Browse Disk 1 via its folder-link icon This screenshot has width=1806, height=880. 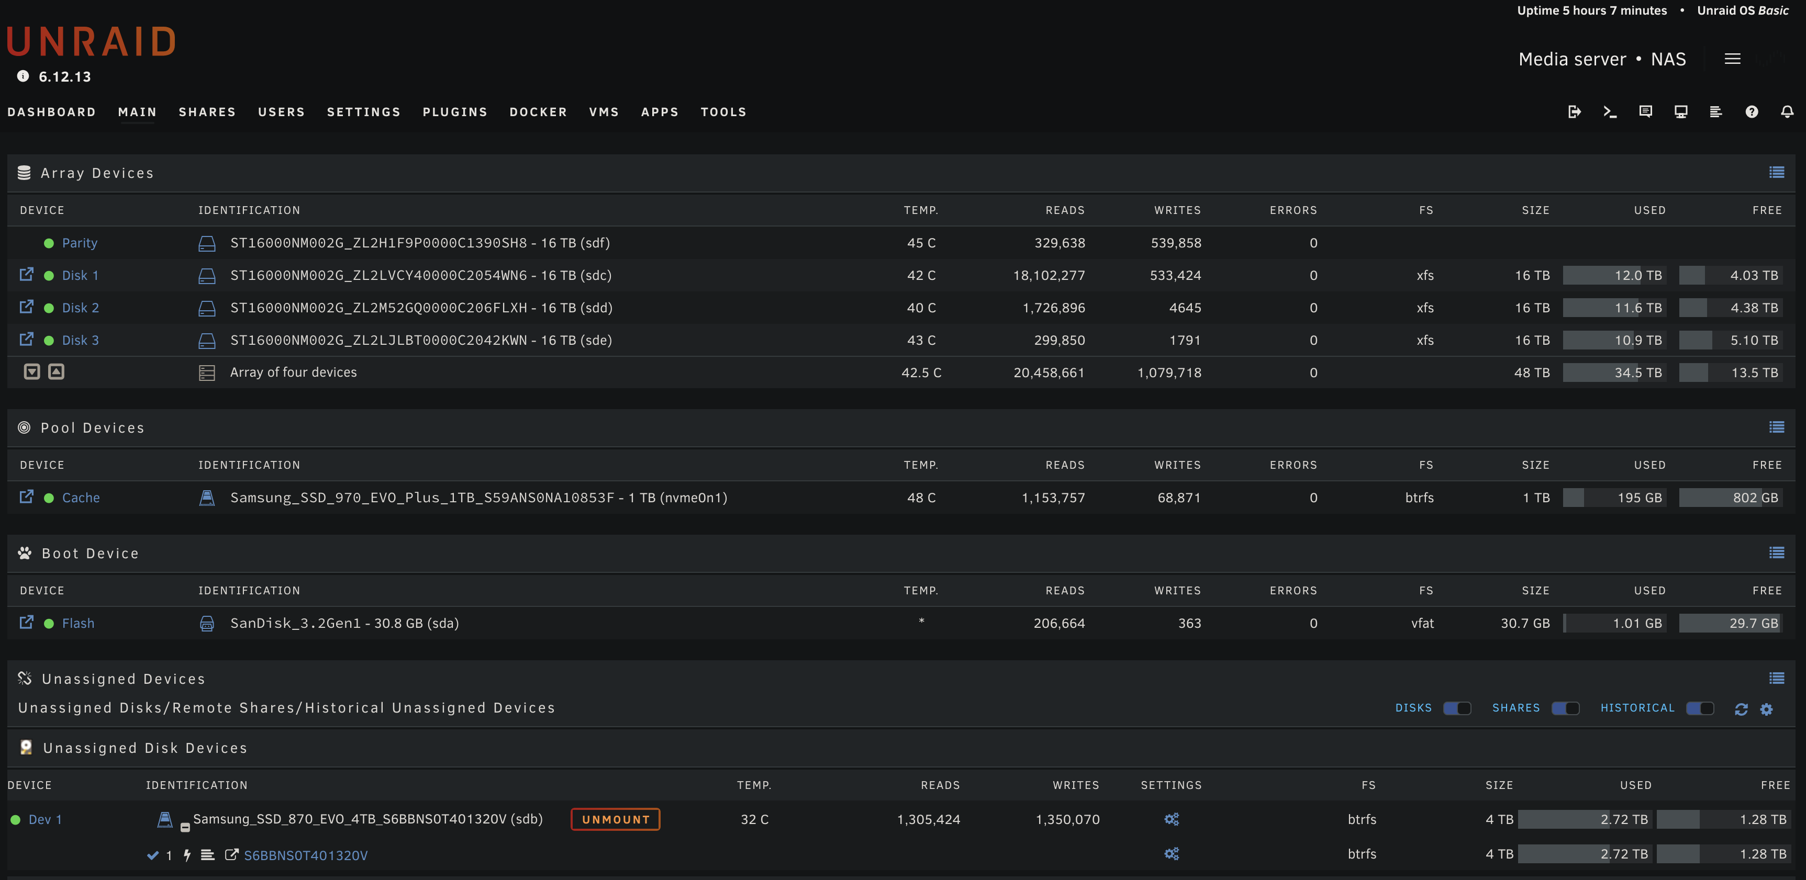pos(27,275)
